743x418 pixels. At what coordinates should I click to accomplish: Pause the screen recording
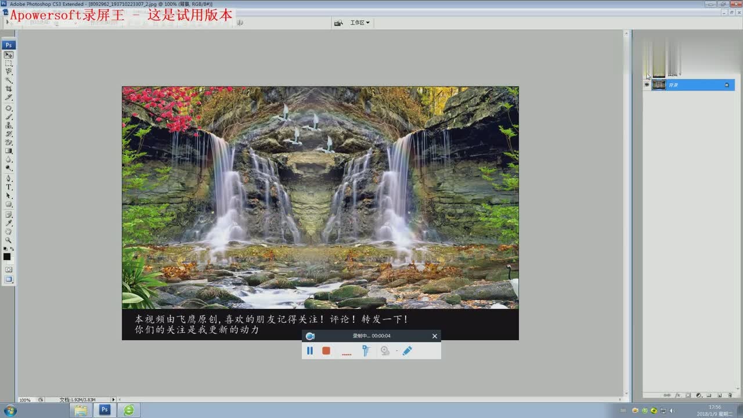310,351
